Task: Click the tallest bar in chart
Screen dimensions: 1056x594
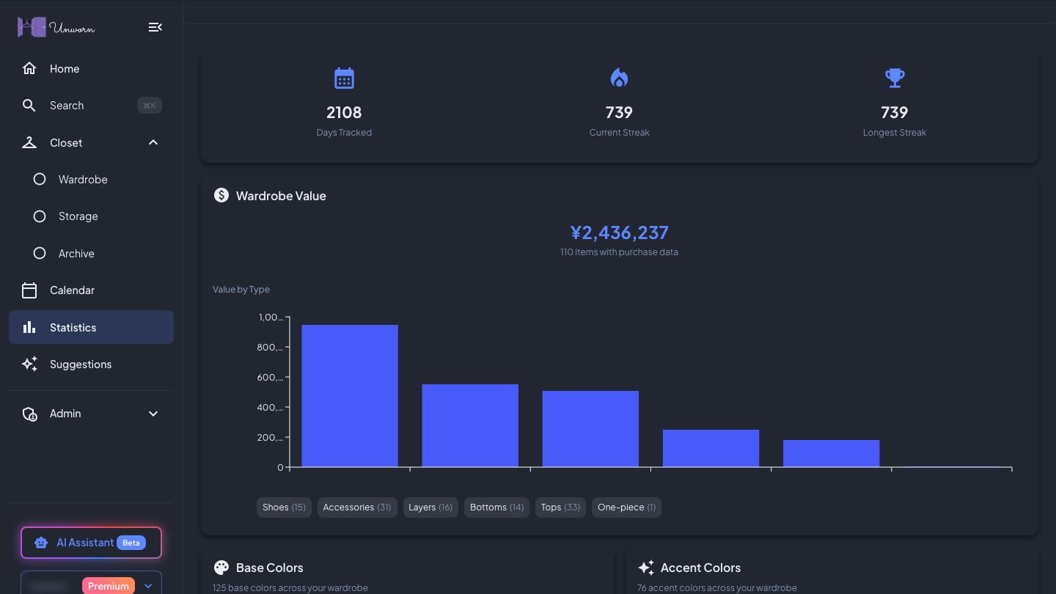Action: tap(350, 396)
